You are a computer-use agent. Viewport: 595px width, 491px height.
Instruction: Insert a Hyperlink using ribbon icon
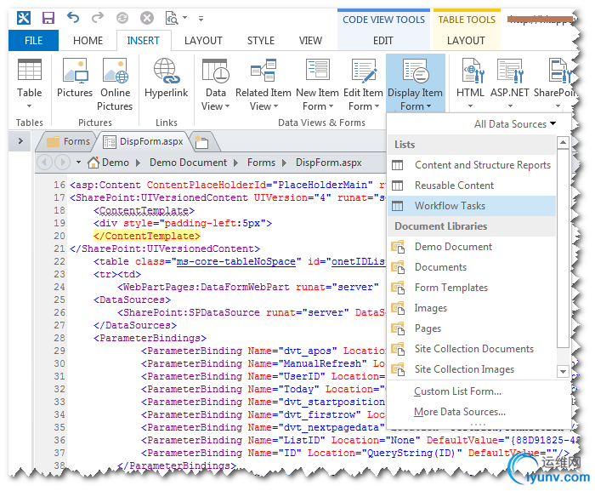tap(167, 71)
